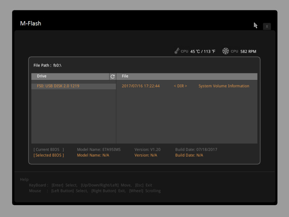Open the System Volume Information folder
This screenshot has height=217, width=289.
coord(224,86)
